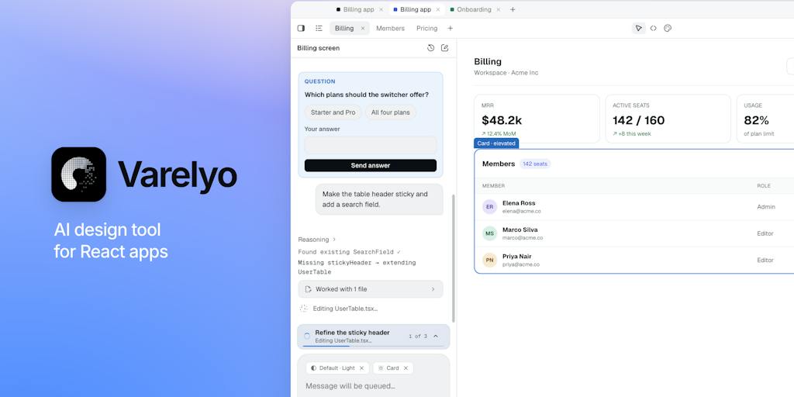Viewport: 794px width, 397px height.
Task: Click the loading circle in Refine sticky header
Action: [307, 337]
